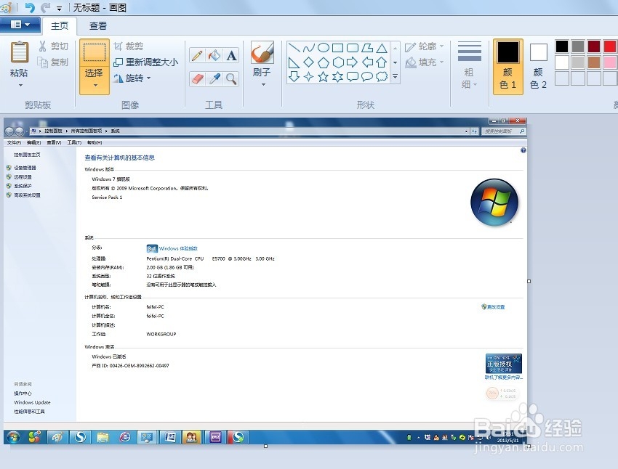Choose the Left arrow shape

(367, 62)
